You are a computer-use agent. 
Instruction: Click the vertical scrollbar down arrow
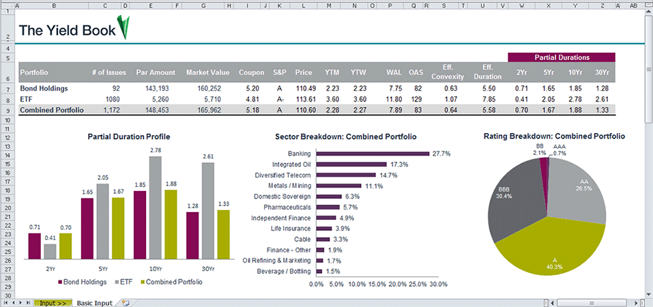[648, 295]
